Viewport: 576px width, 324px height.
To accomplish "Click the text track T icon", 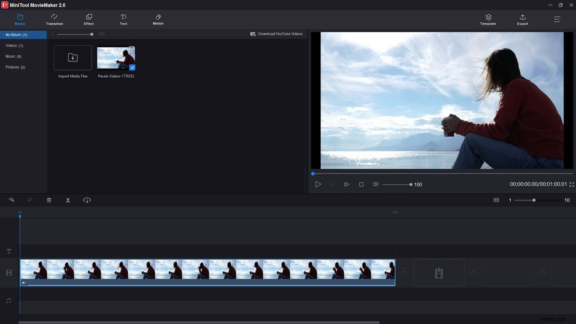I will tap(9, 251).
